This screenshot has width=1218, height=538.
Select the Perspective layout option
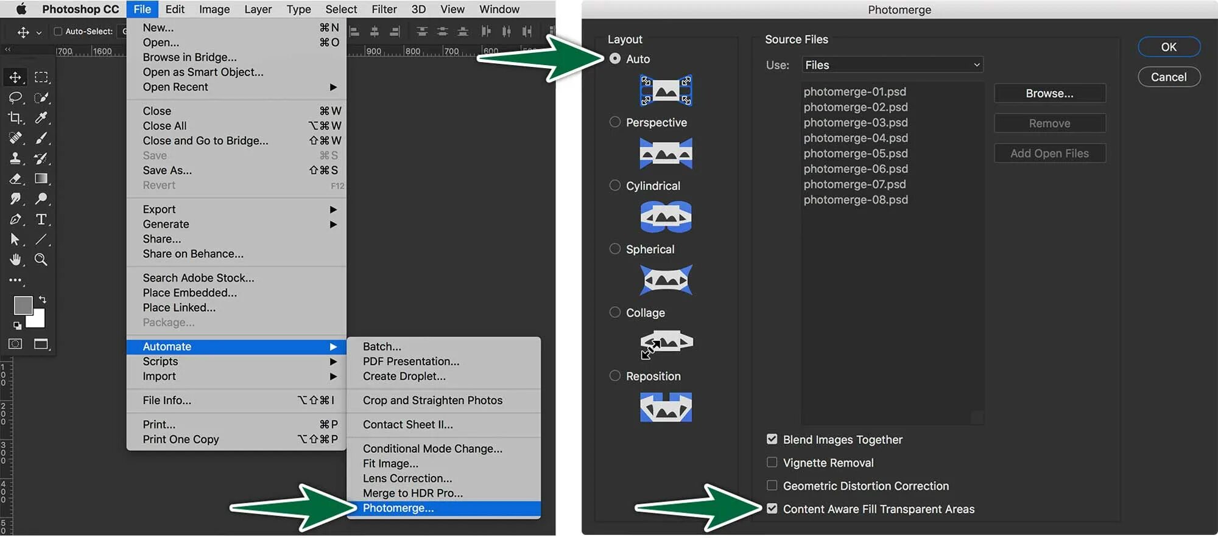pyautogui.click(x=615, y=122)
